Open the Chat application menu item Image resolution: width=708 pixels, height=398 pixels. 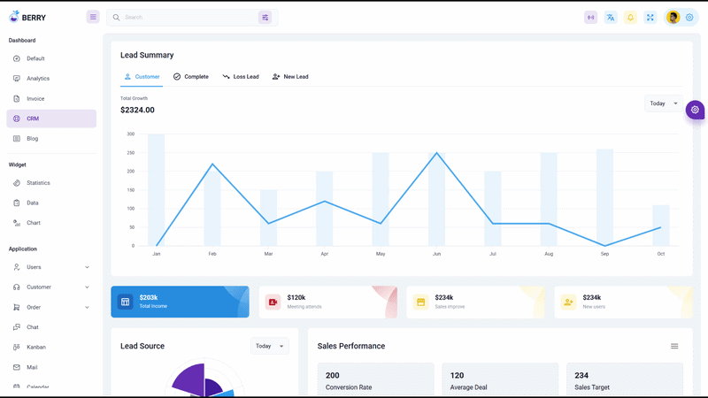pyautogui.click(x=51, y=327)
